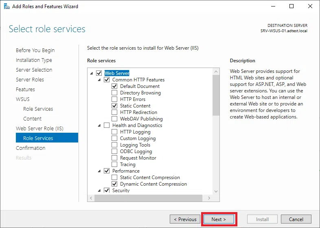This screenshot has width=320, height=228.
Task: Collapse the Web Server tree node
Action: 92,74
